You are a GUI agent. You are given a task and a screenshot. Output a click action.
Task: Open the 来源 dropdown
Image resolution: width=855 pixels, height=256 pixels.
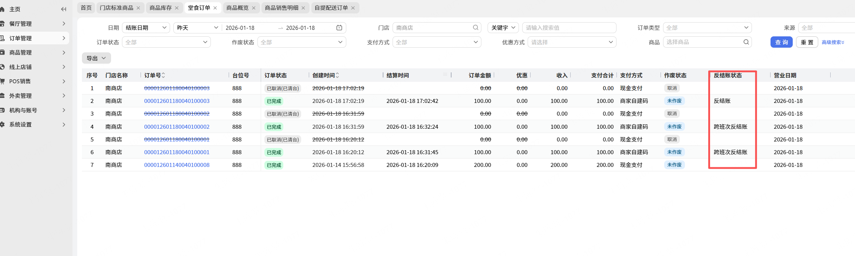(827, 28)
